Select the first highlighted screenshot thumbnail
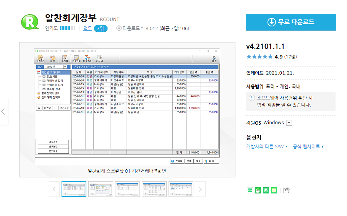The width and height of the screenshot is (347, 216). coord(74,189)
